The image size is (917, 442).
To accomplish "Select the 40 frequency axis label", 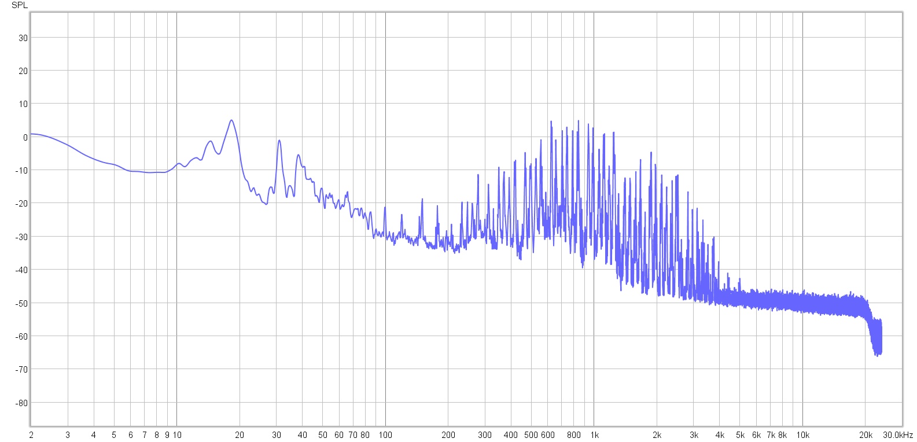I will pos(302,435).
